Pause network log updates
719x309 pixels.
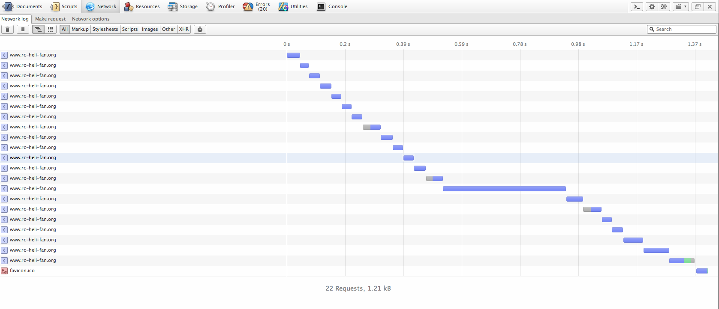click(x=23, y=29)
